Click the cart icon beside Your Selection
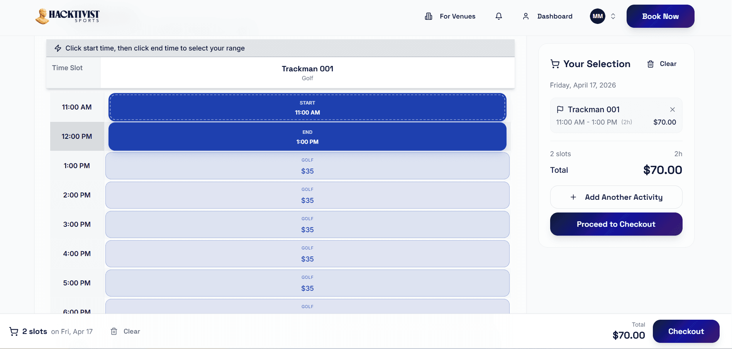Screen dimensions: 732x349 [555, 64]
